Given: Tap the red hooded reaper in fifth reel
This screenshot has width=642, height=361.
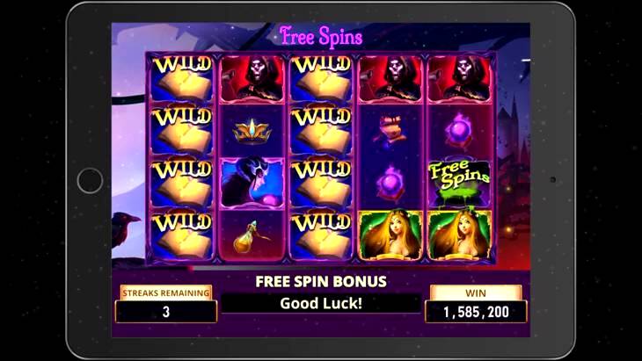Looking at the screenshot, I should coord(459,78).
